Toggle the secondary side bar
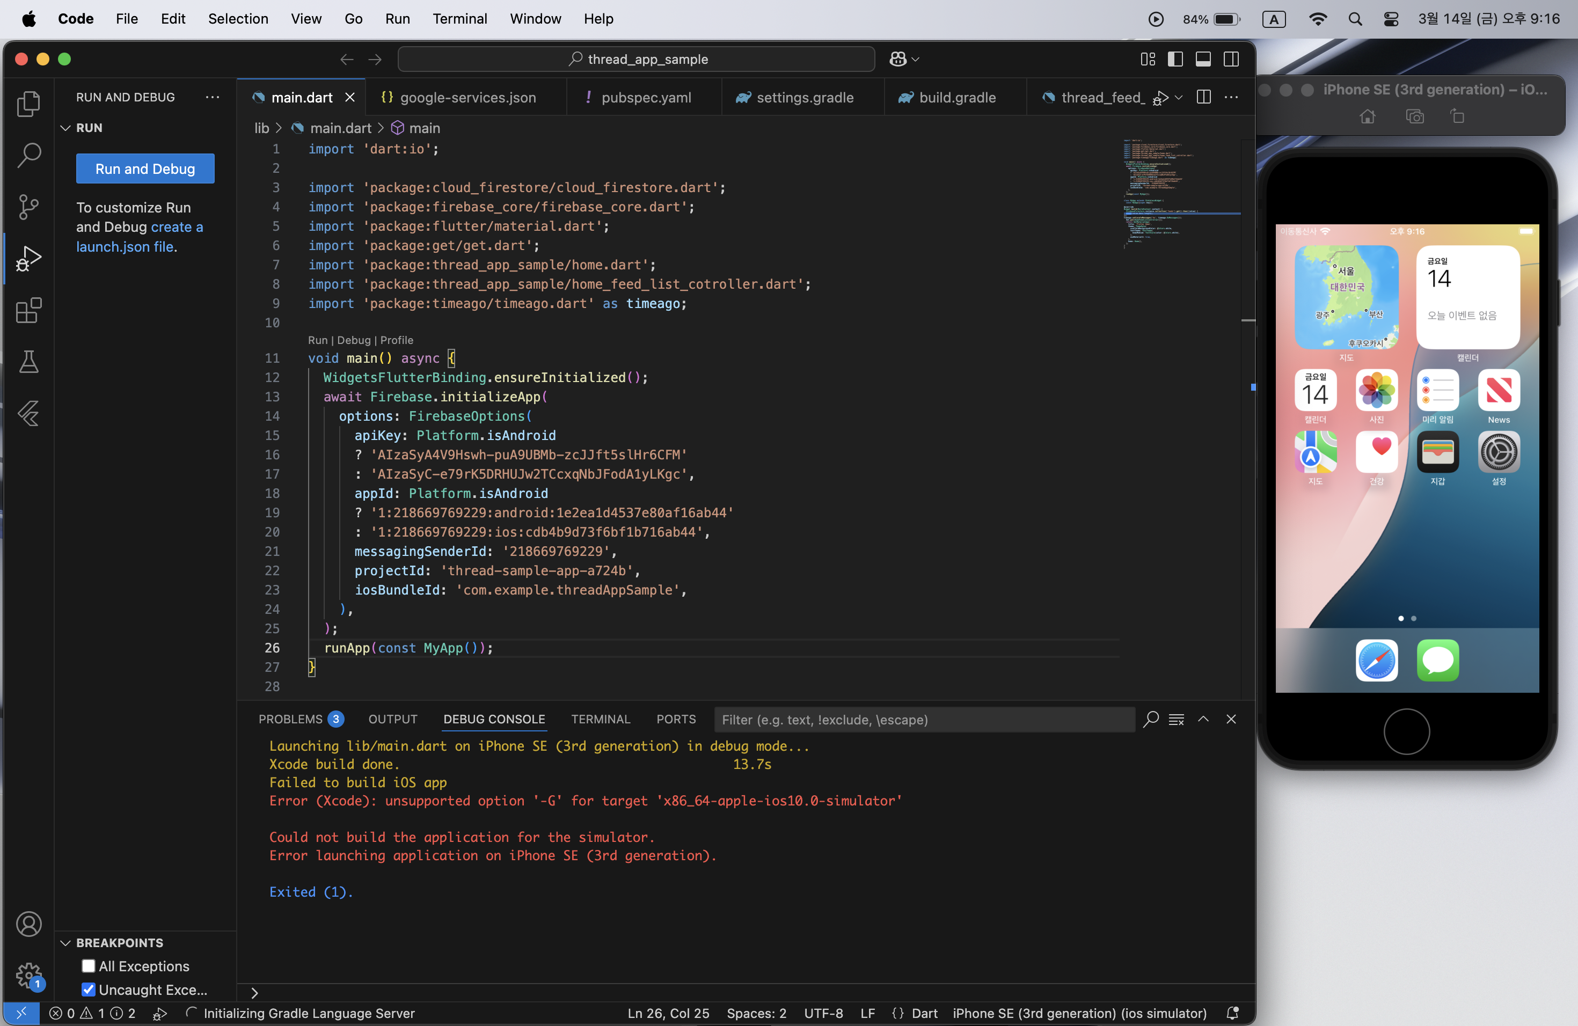 coord(1231,60)
